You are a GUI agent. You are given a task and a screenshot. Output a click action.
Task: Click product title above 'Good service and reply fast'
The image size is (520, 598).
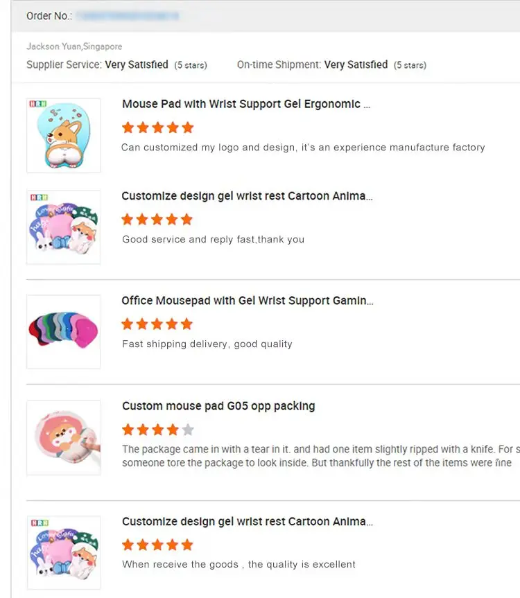click(247, 196)
